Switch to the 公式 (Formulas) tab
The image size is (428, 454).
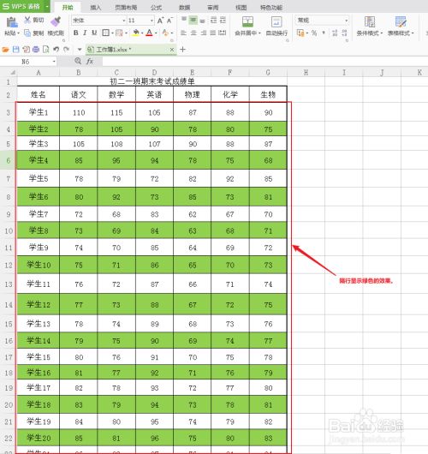coord(156,7)
